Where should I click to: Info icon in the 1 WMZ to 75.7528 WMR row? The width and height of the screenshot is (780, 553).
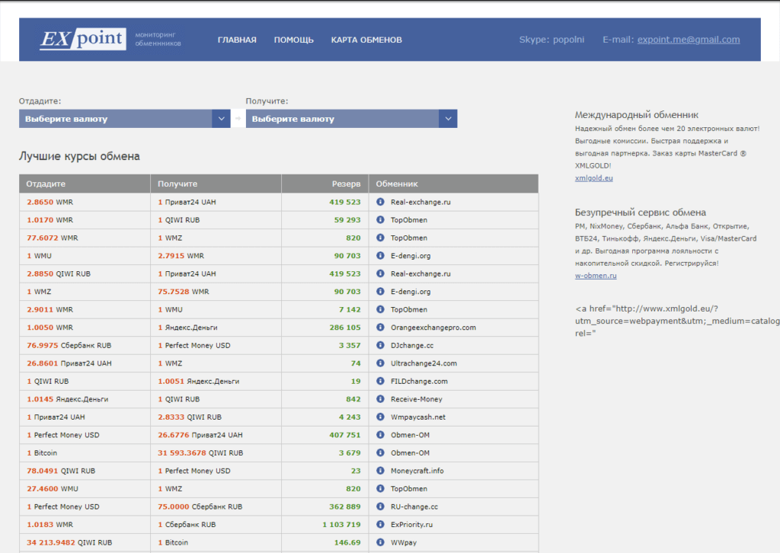click(381, 292)
